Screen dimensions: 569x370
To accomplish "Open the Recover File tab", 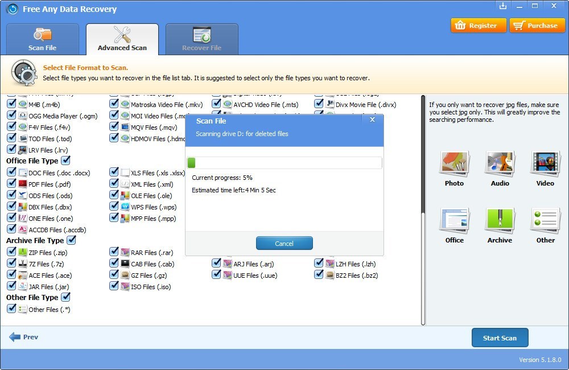I will click(202, 39).
